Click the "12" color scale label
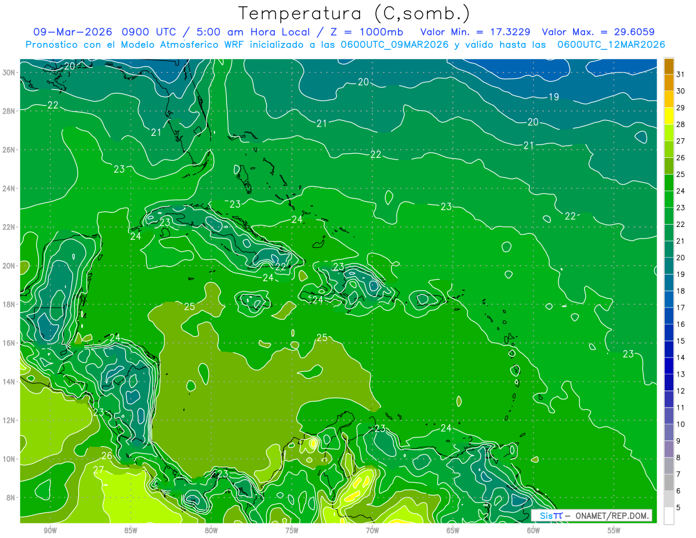The image size is (696, 538). (x=681, y=391)
